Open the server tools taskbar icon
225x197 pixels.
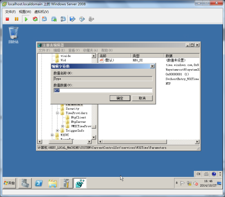(x=66, y=183)
